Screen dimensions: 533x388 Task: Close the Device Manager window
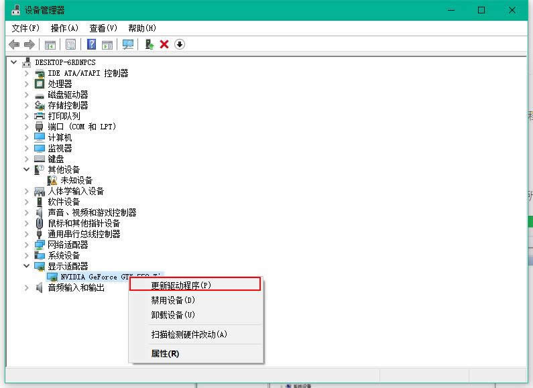point(512,10)
